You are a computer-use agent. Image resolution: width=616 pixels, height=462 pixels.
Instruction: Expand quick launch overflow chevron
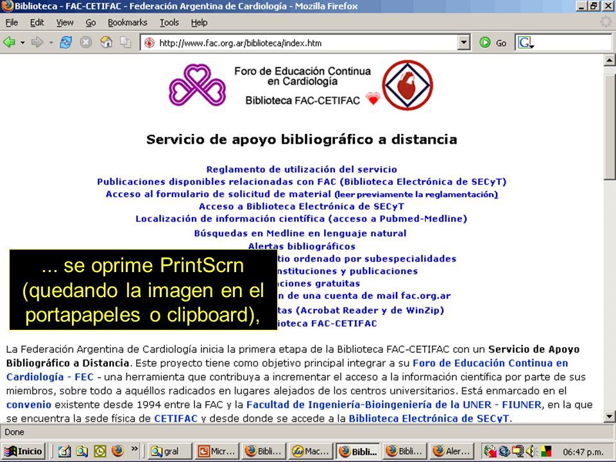[134, 449]
